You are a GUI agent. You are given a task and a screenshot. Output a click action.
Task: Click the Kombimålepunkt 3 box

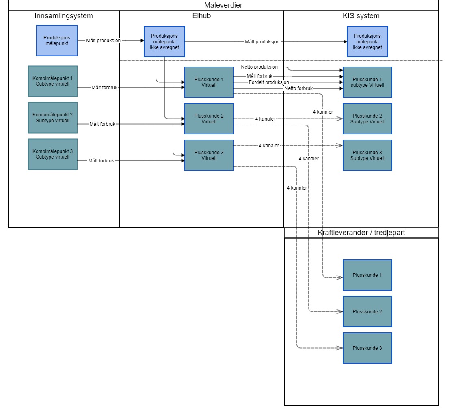pyautogui.click(x=53, y=154)
